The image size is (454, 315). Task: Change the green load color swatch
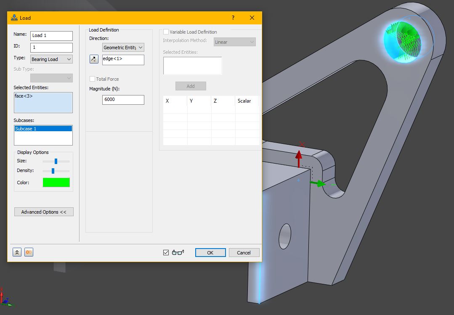coord(56,182)
